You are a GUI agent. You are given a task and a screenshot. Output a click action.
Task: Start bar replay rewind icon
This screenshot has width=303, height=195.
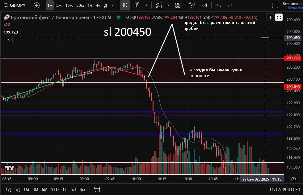[x=204, y=5]
